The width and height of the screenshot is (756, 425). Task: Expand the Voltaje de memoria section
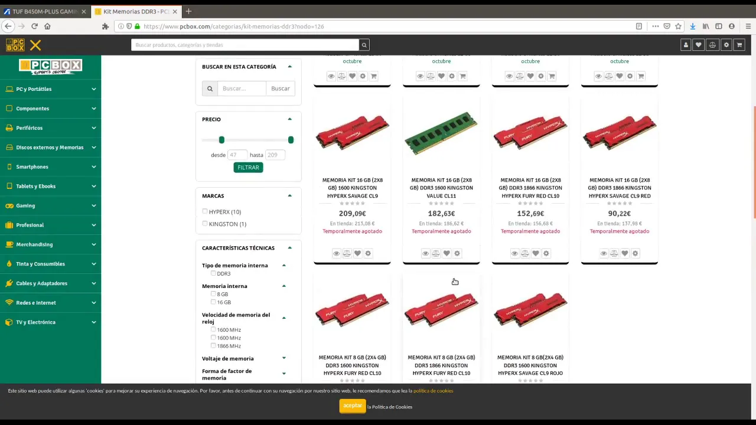pos(284,358)
